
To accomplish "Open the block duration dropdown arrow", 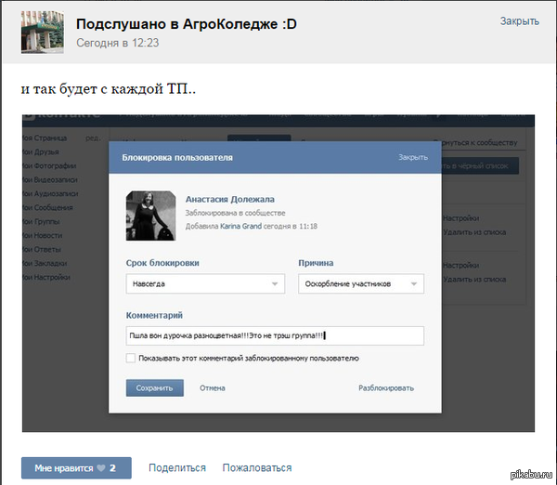I will [x=275, y=283].
